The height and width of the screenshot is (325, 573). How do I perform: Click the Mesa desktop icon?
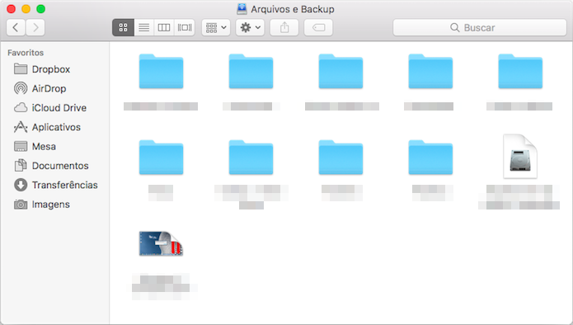point(21,146)
